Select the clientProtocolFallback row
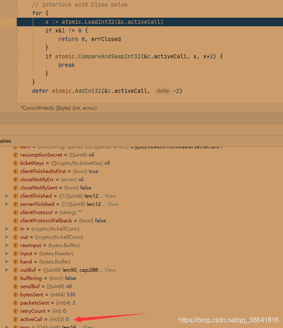The image size is (283, 328). [141, 221]
